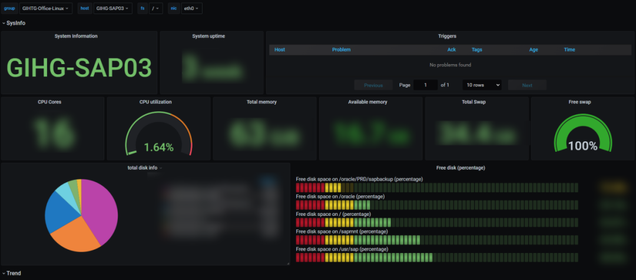Viewport: 636px width, 280px height.
Task: Sort triggers by Age column
Action: [534, 50]
